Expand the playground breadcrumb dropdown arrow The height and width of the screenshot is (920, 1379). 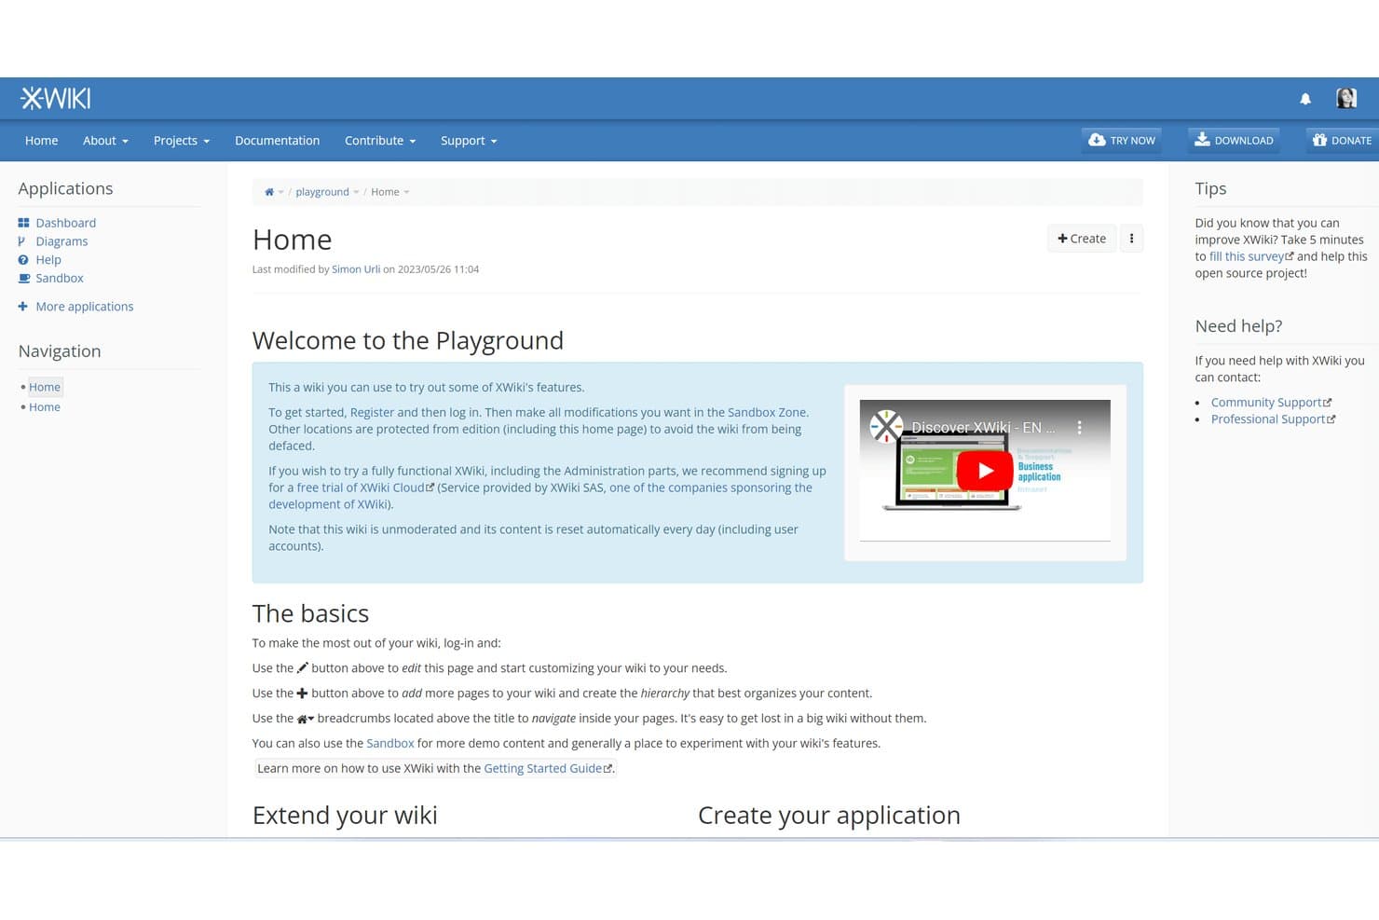pyautogui.click(x=356, y=193)
